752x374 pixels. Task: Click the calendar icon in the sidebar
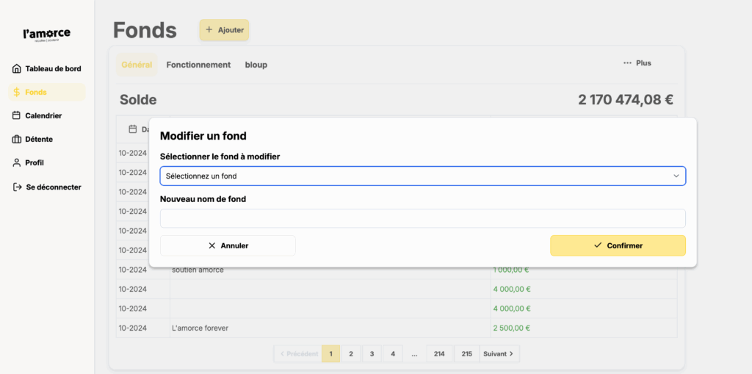point(17,115)
